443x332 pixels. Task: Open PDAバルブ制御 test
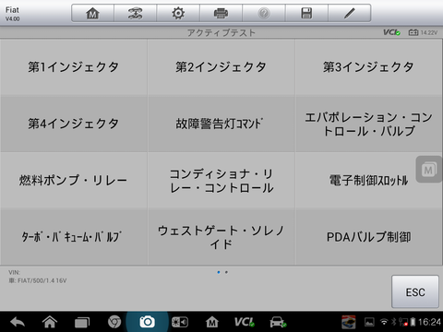point(368,237)
